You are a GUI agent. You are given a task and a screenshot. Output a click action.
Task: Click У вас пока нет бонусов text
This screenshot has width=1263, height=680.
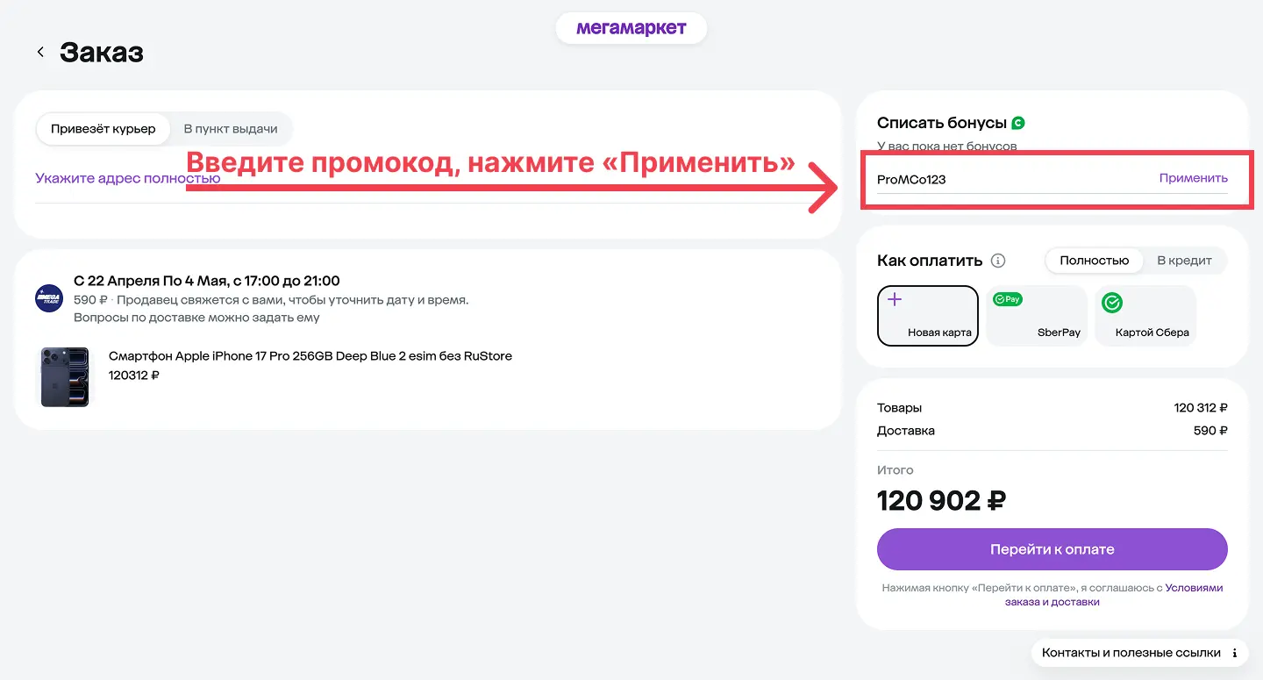(x=946, y=146)
